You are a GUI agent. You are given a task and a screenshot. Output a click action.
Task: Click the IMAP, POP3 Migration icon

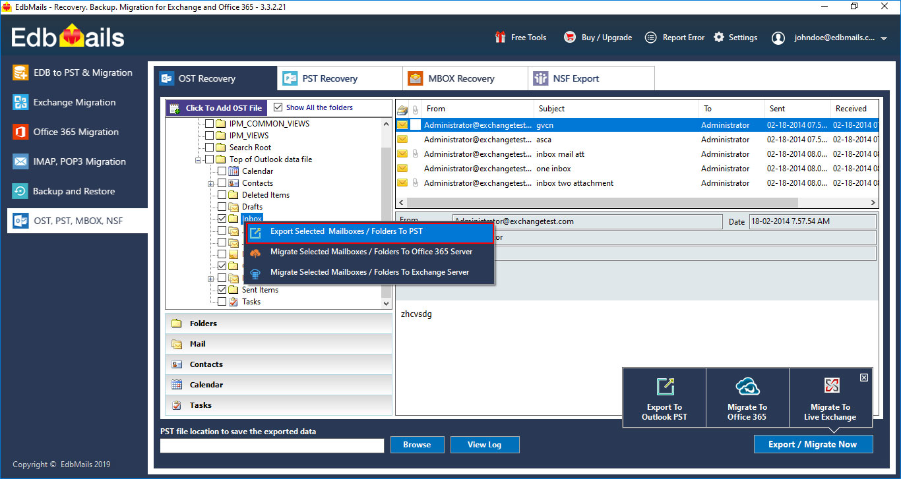21,161
